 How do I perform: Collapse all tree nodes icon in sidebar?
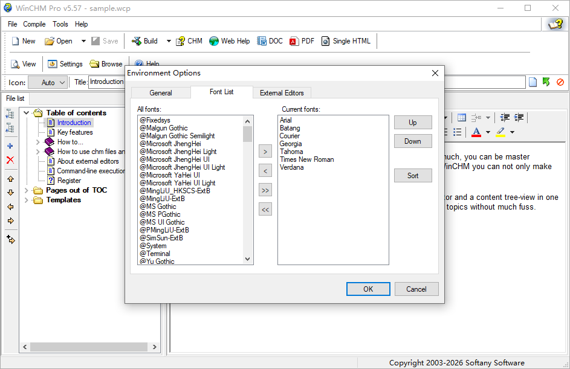pos(10,128)
